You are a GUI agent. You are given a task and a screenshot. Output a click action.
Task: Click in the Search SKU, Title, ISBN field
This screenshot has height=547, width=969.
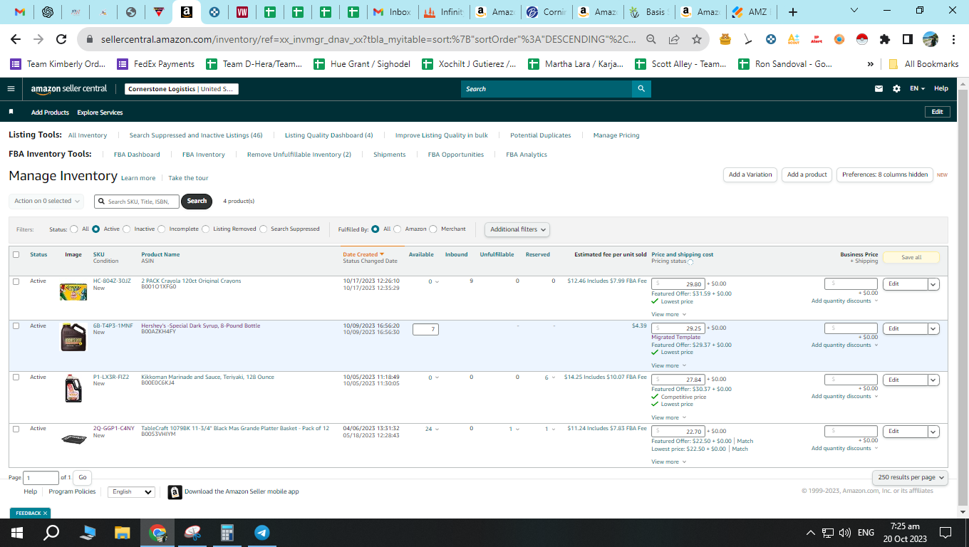pyautogui.click(x=137, y=202)
